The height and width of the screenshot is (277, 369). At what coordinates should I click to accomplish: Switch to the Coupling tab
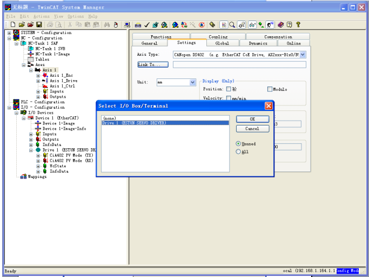[218, 37]
